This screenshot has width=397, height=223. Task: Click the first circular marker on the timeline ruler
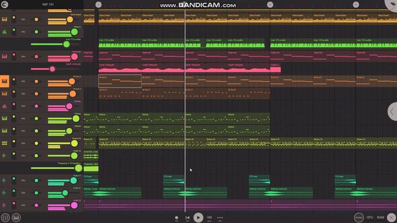pyautogui.click(x=99, y=4)
